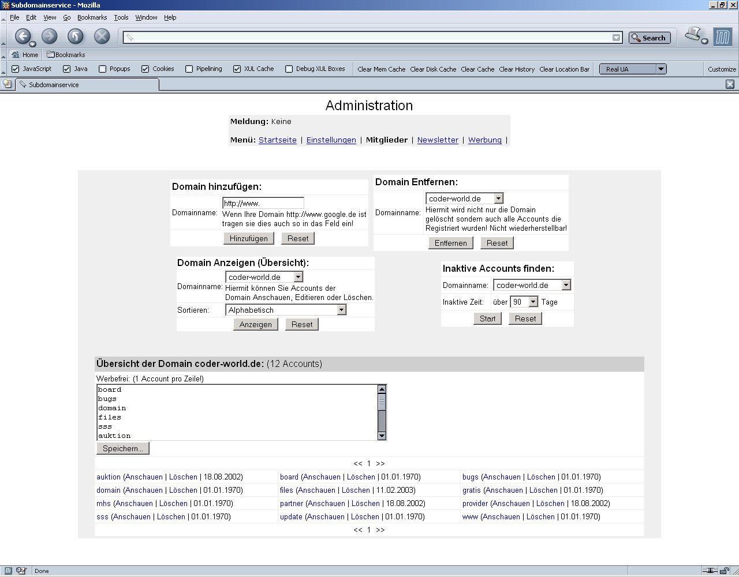Open the Go menu

pos(67,17)
